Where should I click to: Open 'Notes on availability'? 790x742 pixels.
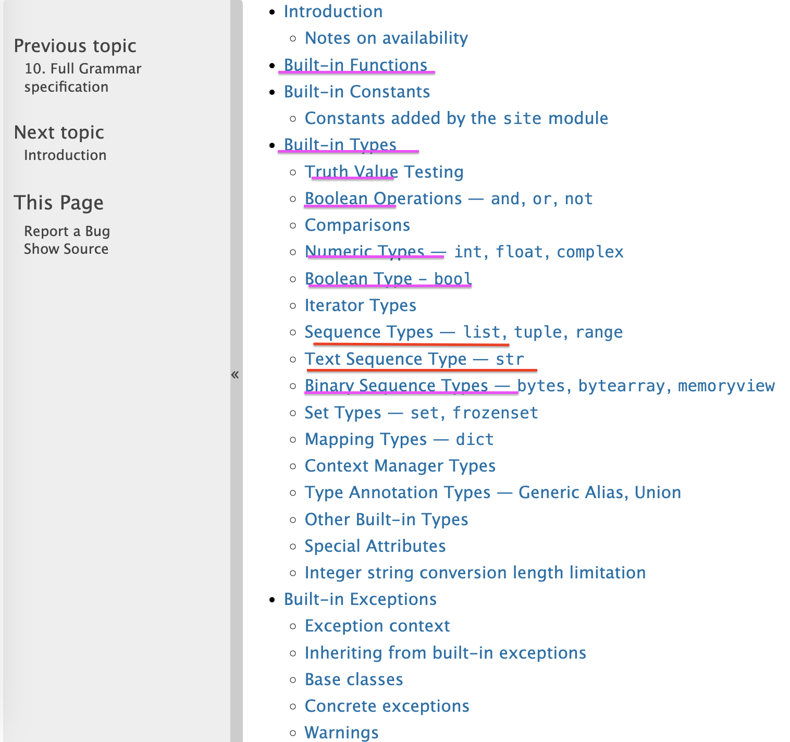tap(386, 38)
